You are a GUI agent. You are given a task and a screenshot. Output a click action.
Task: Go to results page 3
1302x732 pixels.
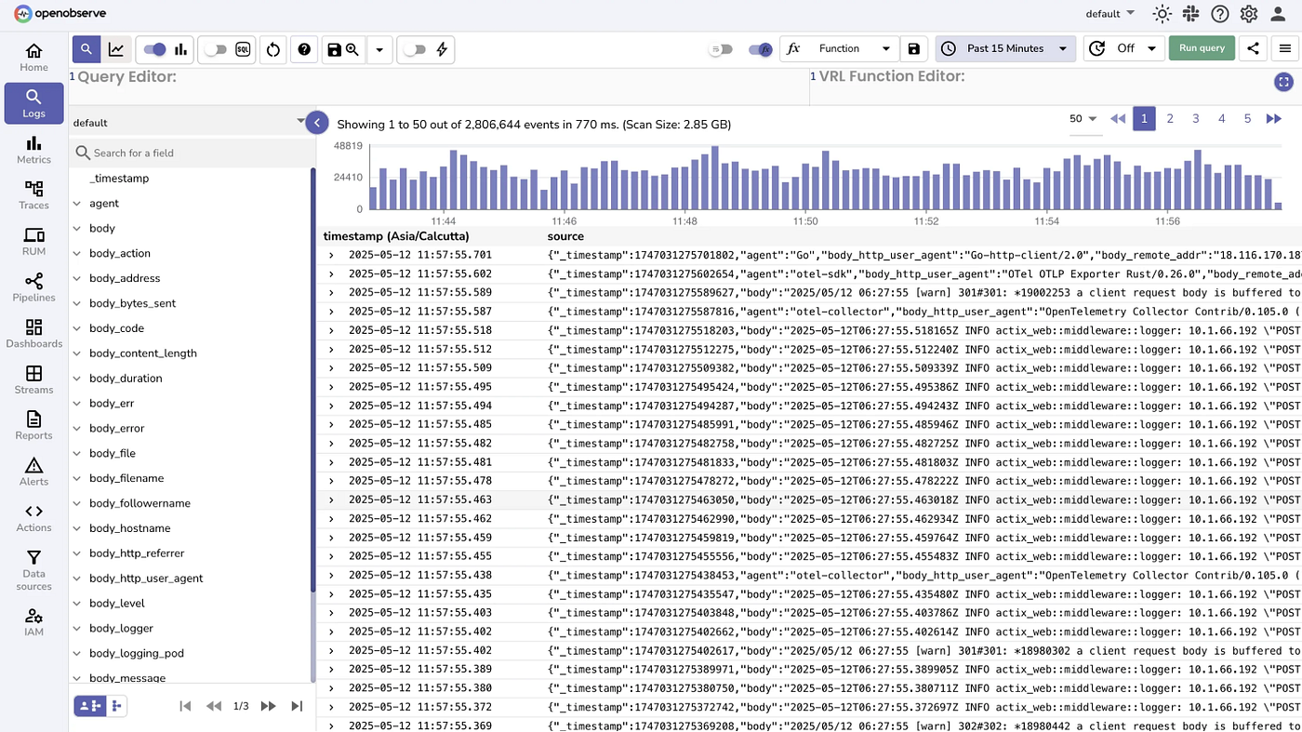(1196, 118)
